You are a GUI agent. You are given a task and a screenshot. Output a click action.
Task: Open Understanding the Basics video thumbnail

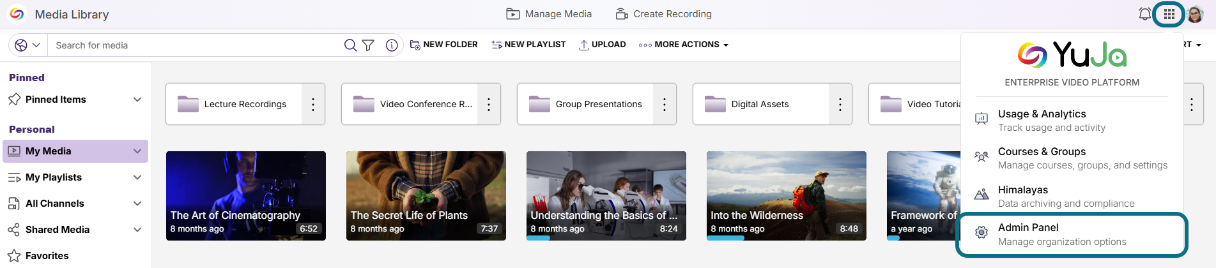(606, 196)
